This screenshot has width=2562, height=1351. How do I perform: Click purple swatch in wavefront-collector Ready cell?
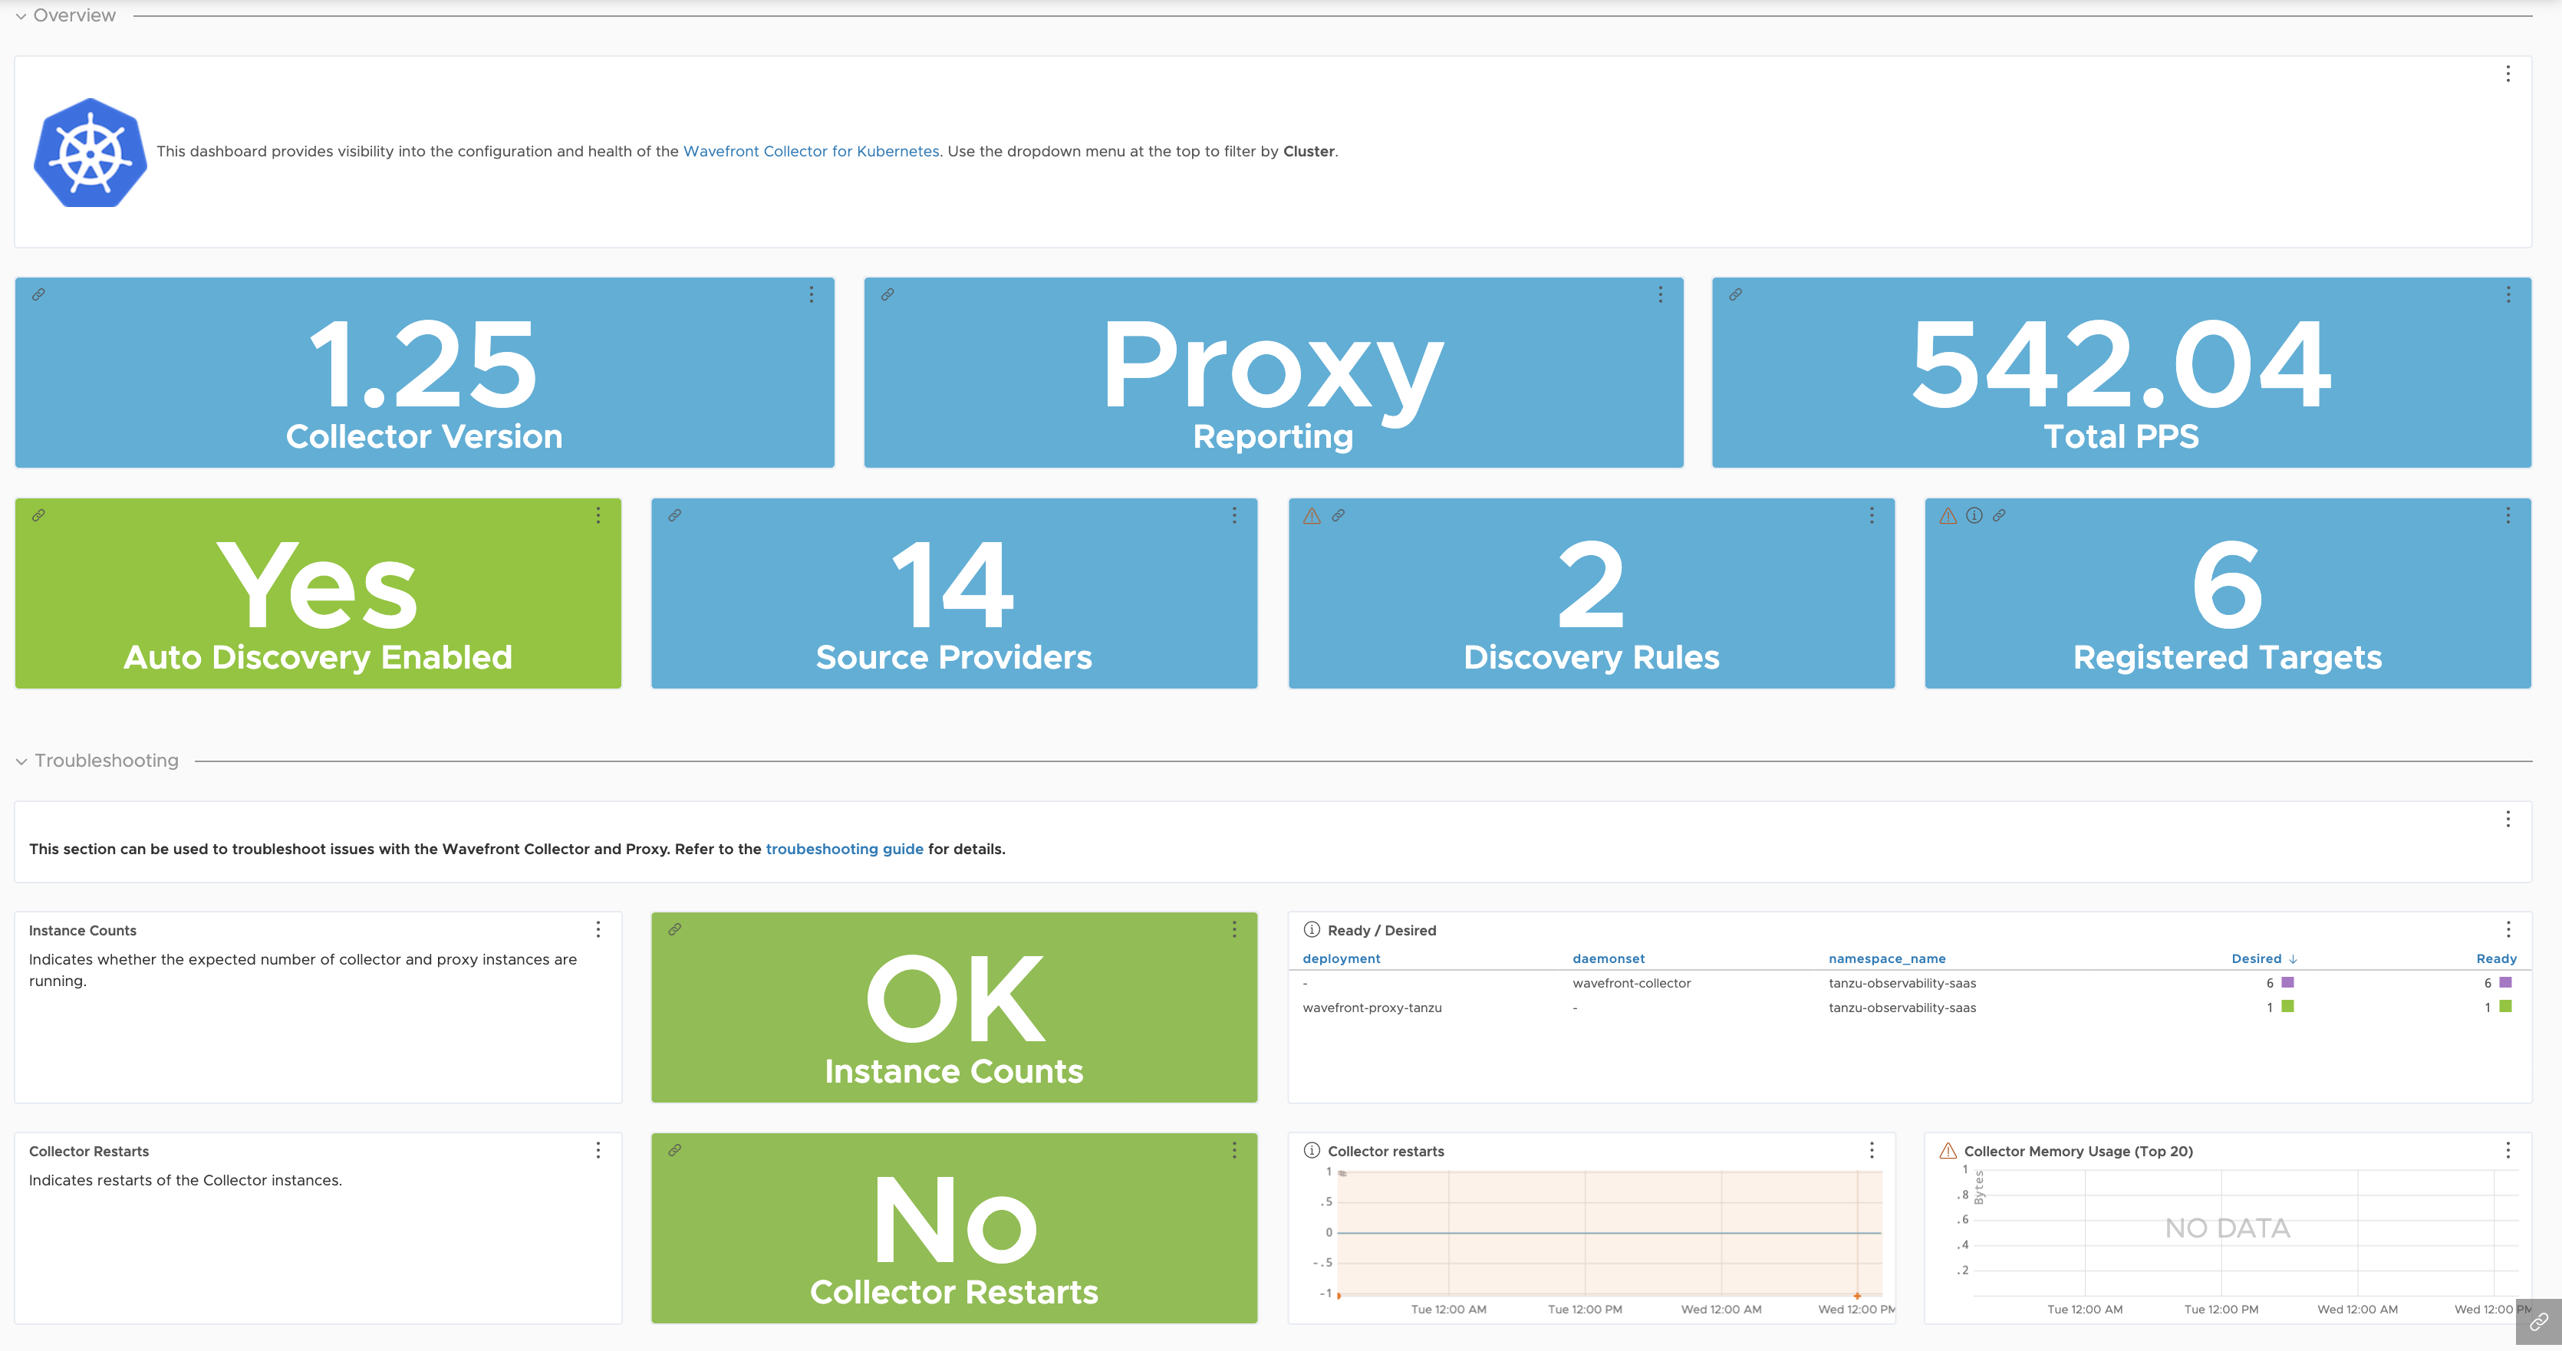pos(2504,982)
